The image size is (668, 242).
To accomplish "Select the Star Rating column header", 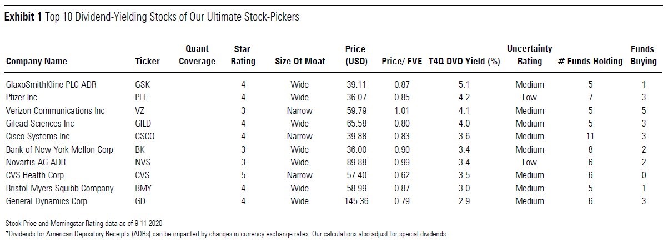I will coord(243,56).
